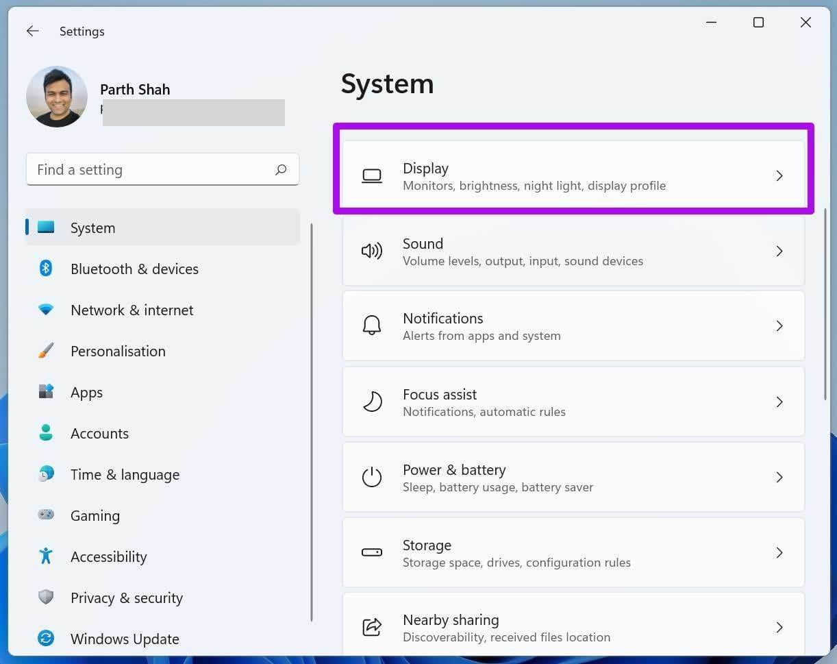Open Display monitors and brightness text

[x=534, y=186]
